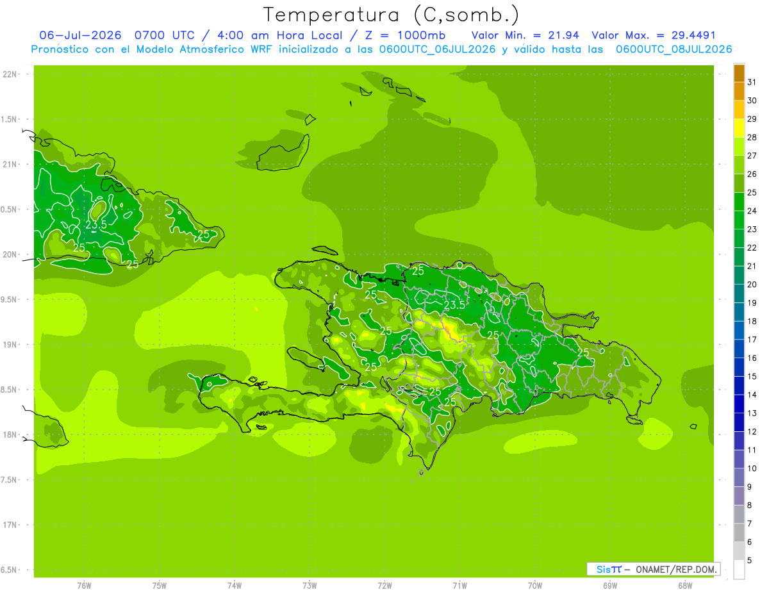Image resolution: width=769 pixels, height=594 pixels.
Task: Click the "75W" longitude axis label
Action: coord(160,586)
